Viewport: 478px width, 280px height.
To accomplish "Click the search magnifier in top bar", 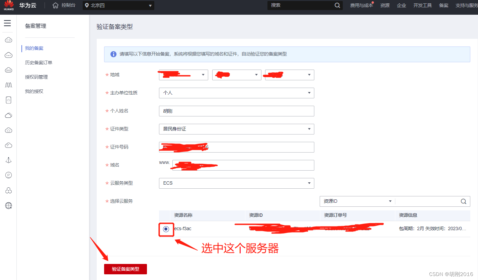I will tap(337, 5).
